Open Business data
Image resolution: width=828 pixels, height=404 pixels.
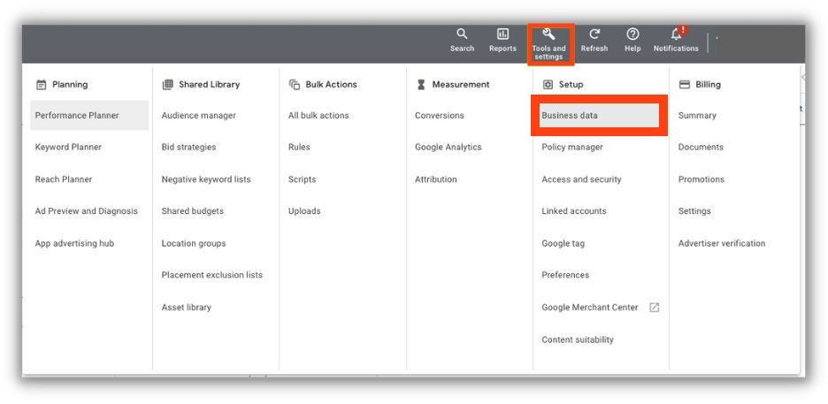click(599, 116)
